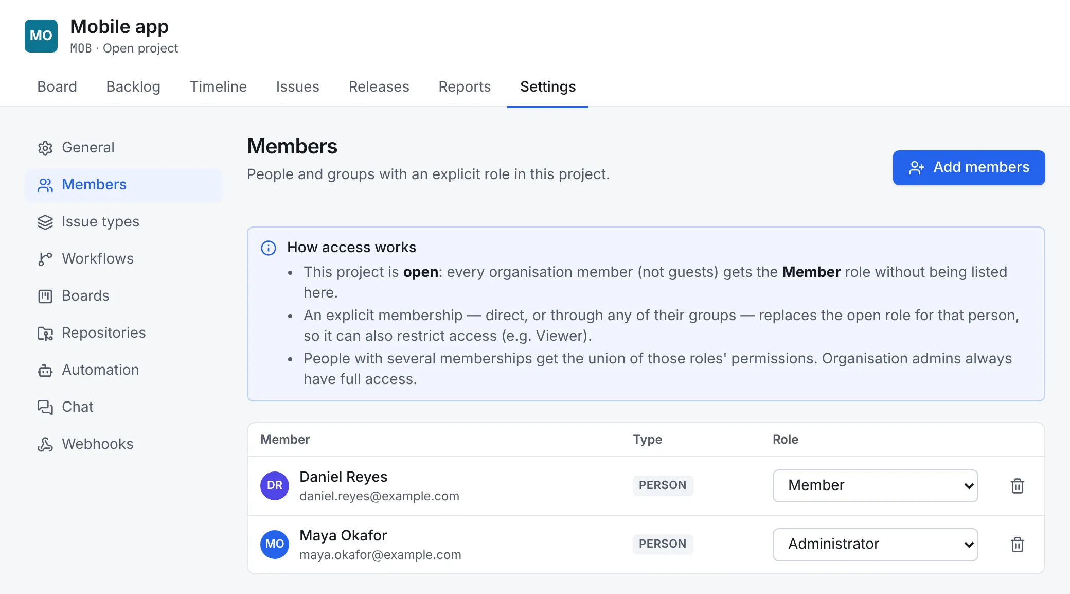Click the Workflows branch icon
Image resolution: width=1070 pixels, height=594 pixels.
pyautogui.click(x=45, y=259)
